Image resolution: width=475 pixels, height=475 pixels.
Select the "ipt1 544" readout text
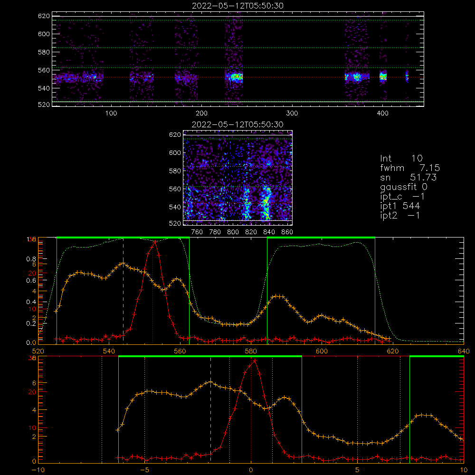400,206
